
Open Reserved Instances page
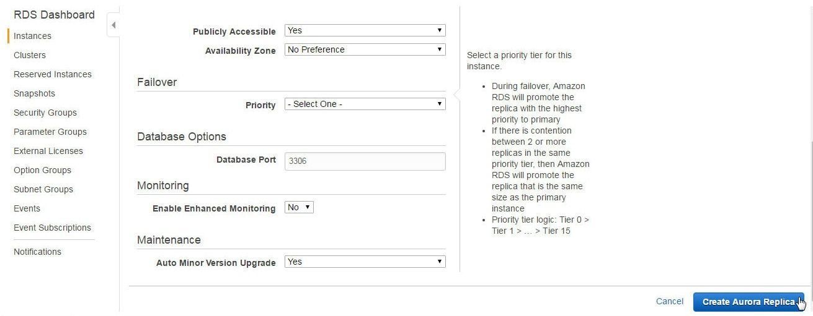click(x=53, y=74)
